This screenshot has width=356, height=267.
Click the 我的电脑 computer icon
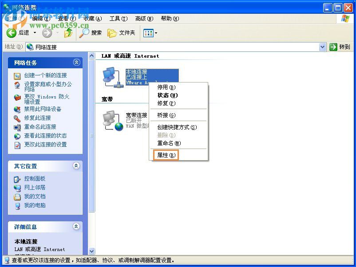point(17,206)
